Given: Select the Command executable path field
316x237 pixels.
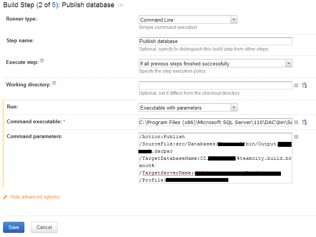Looking at the screenshot, I should coord(215,122).
